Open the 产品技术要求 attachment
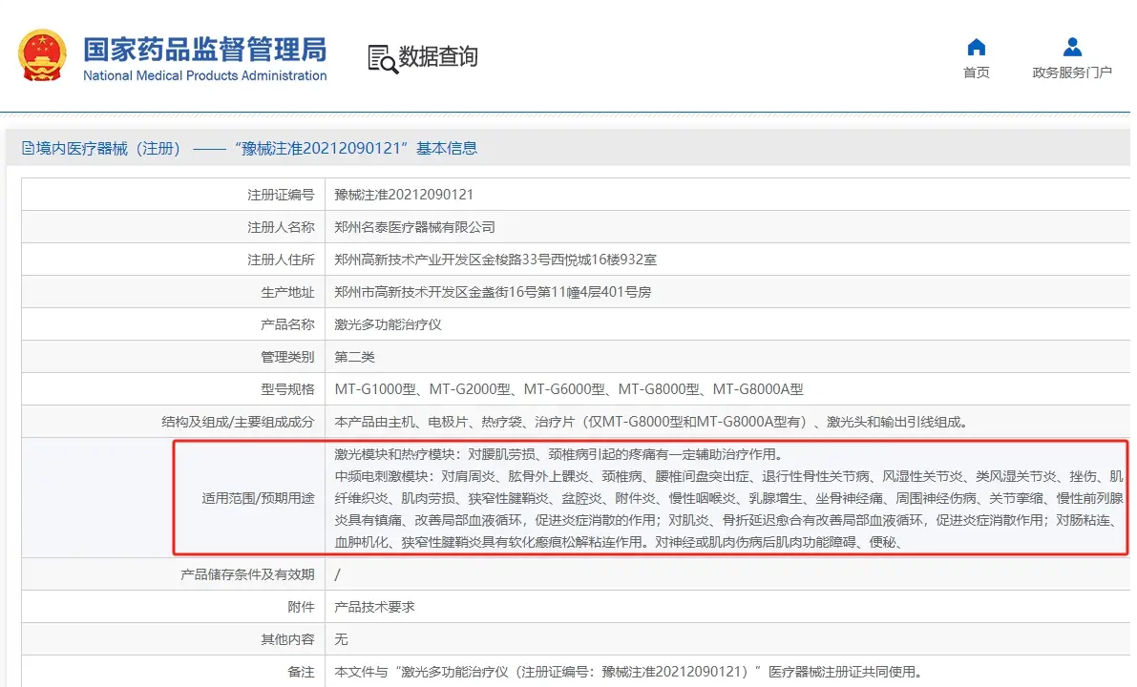1137x687 pixels. 374,607
